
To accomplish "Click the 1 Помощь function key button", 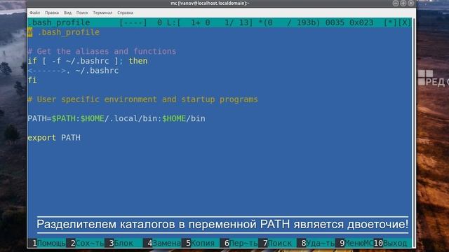I will (47, 243).
